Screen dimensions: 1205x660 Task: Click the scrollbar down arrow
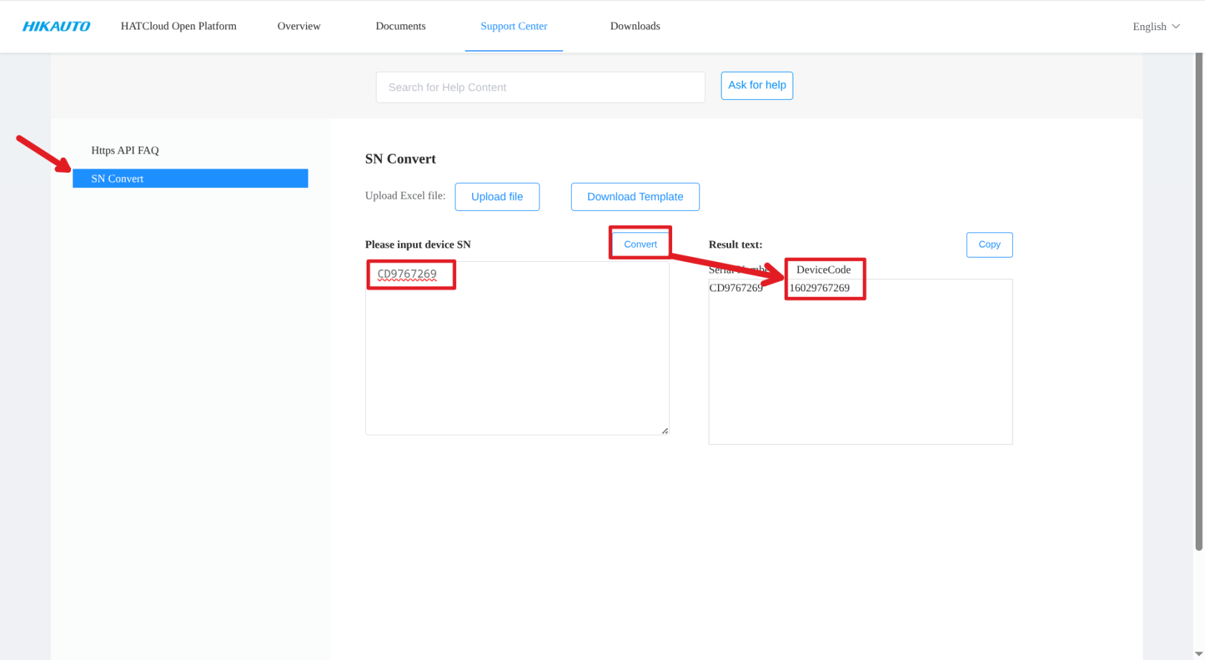(1199, 654)
